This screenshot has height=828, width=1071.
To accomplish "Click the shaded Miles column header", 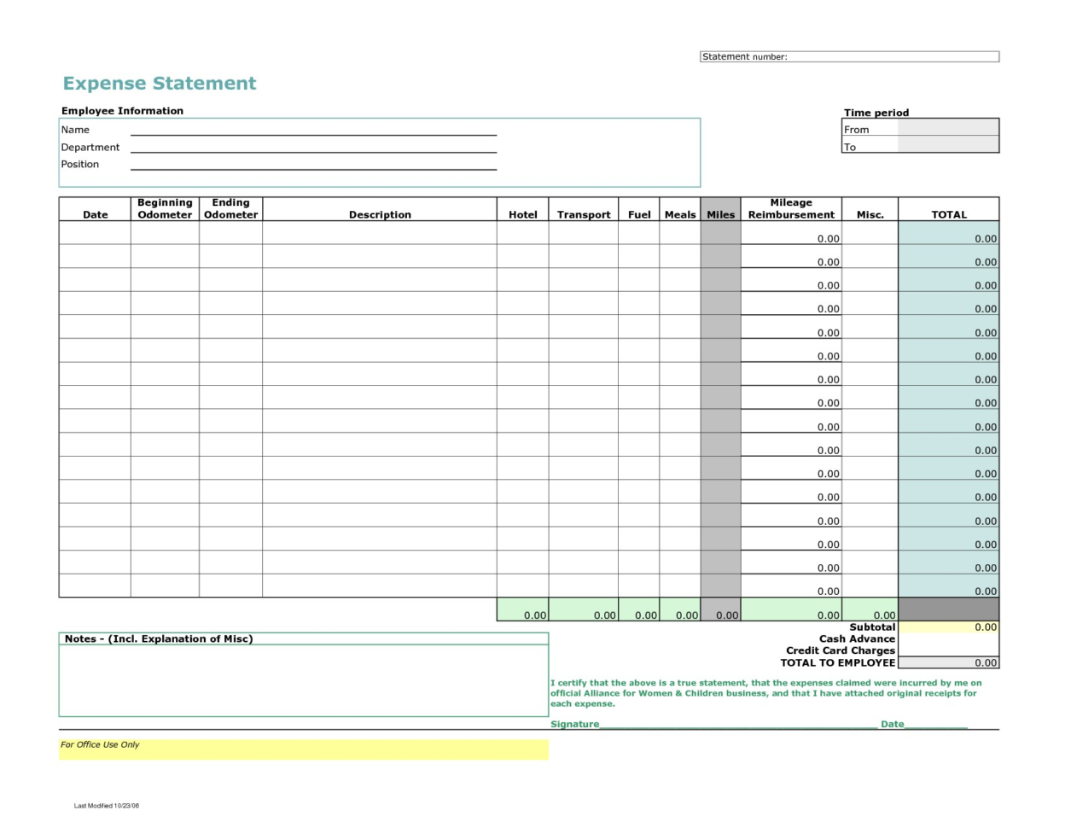I will click(720, 214).
